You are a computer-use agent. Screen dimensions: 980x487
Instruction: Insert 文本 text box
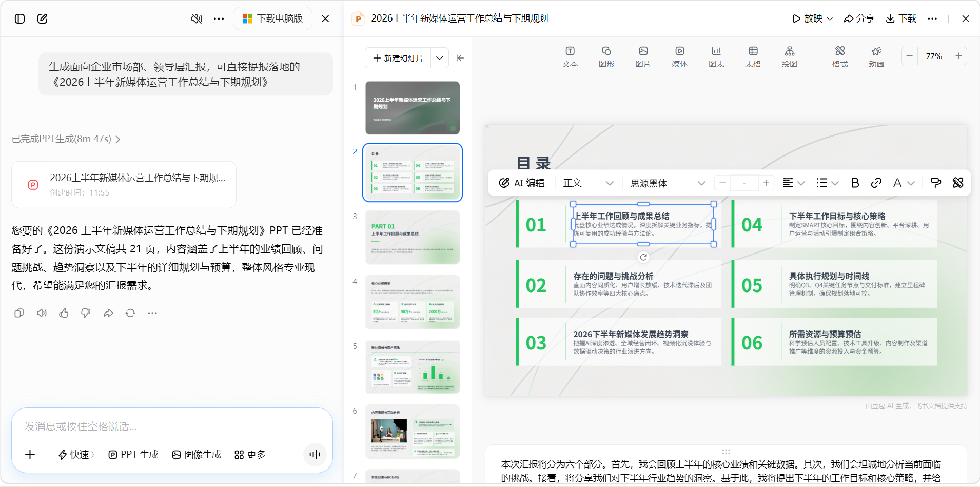(x=570, y=57)
